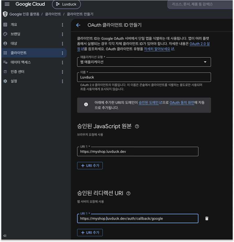Screen dimensions: 234x242
Task: Open 개요 in sidebar
Action: (x=34, y=25)
